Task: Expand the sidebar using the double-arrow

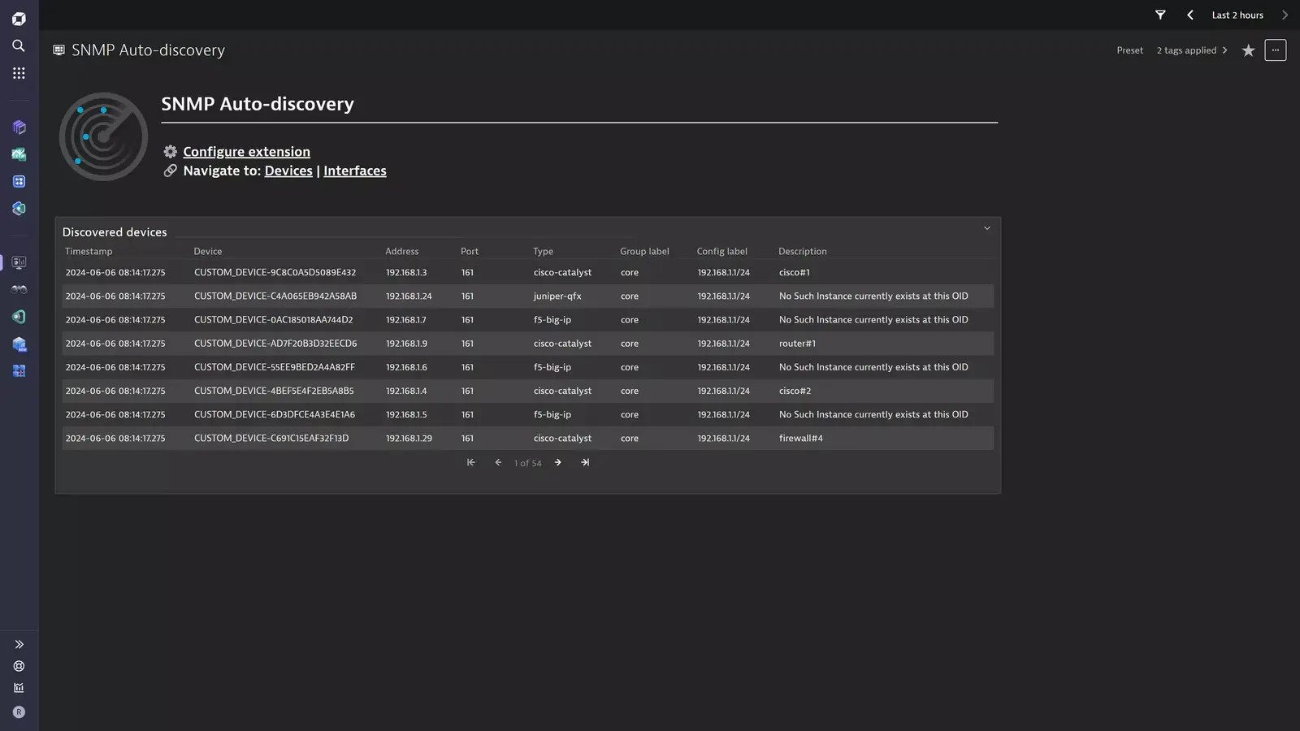Action: (18, 643)
